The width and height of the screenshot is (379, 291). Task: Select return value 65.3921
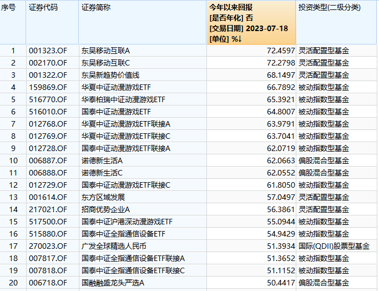point(281,99)
